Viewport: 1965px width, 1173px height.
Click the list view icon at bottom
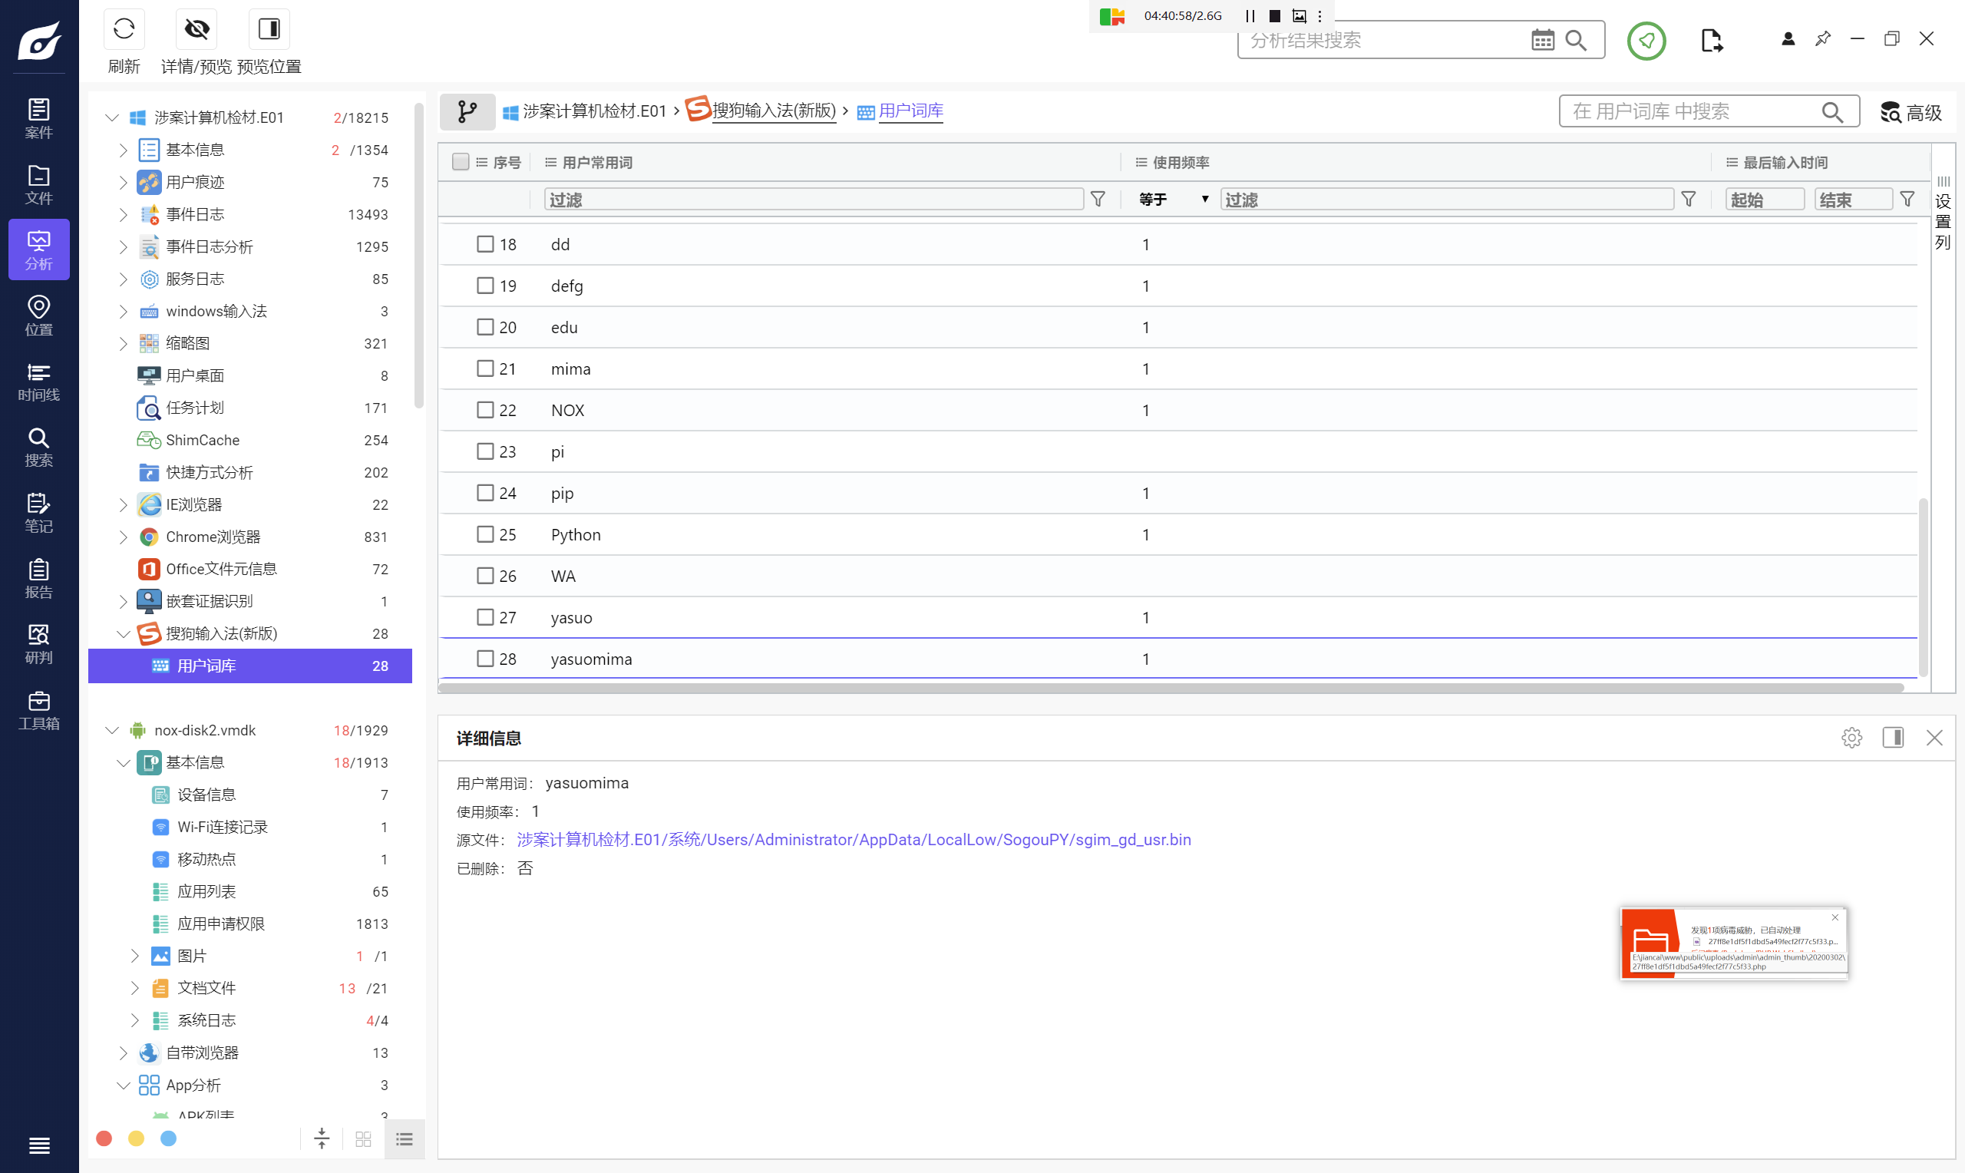[x=405, y=1139]
